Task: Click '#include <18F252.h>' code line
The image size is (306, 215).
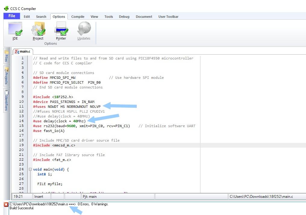Action: click(x=53, y=97)
